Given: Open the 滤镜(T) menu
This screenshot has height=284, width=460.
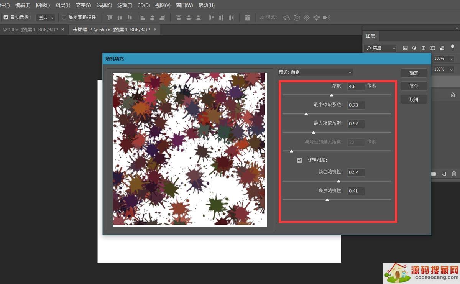Looking at the screenshot, I should click(125, 5).
